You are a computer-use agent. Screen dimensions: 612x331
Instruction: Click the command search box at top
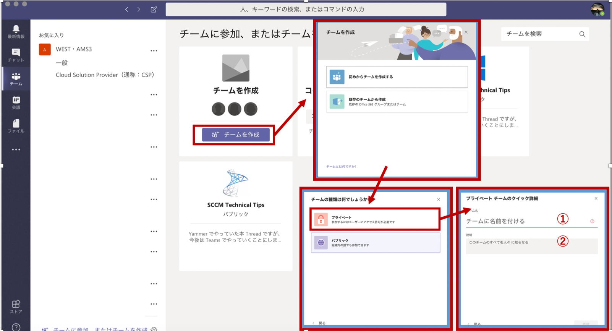tap(306, 9)
